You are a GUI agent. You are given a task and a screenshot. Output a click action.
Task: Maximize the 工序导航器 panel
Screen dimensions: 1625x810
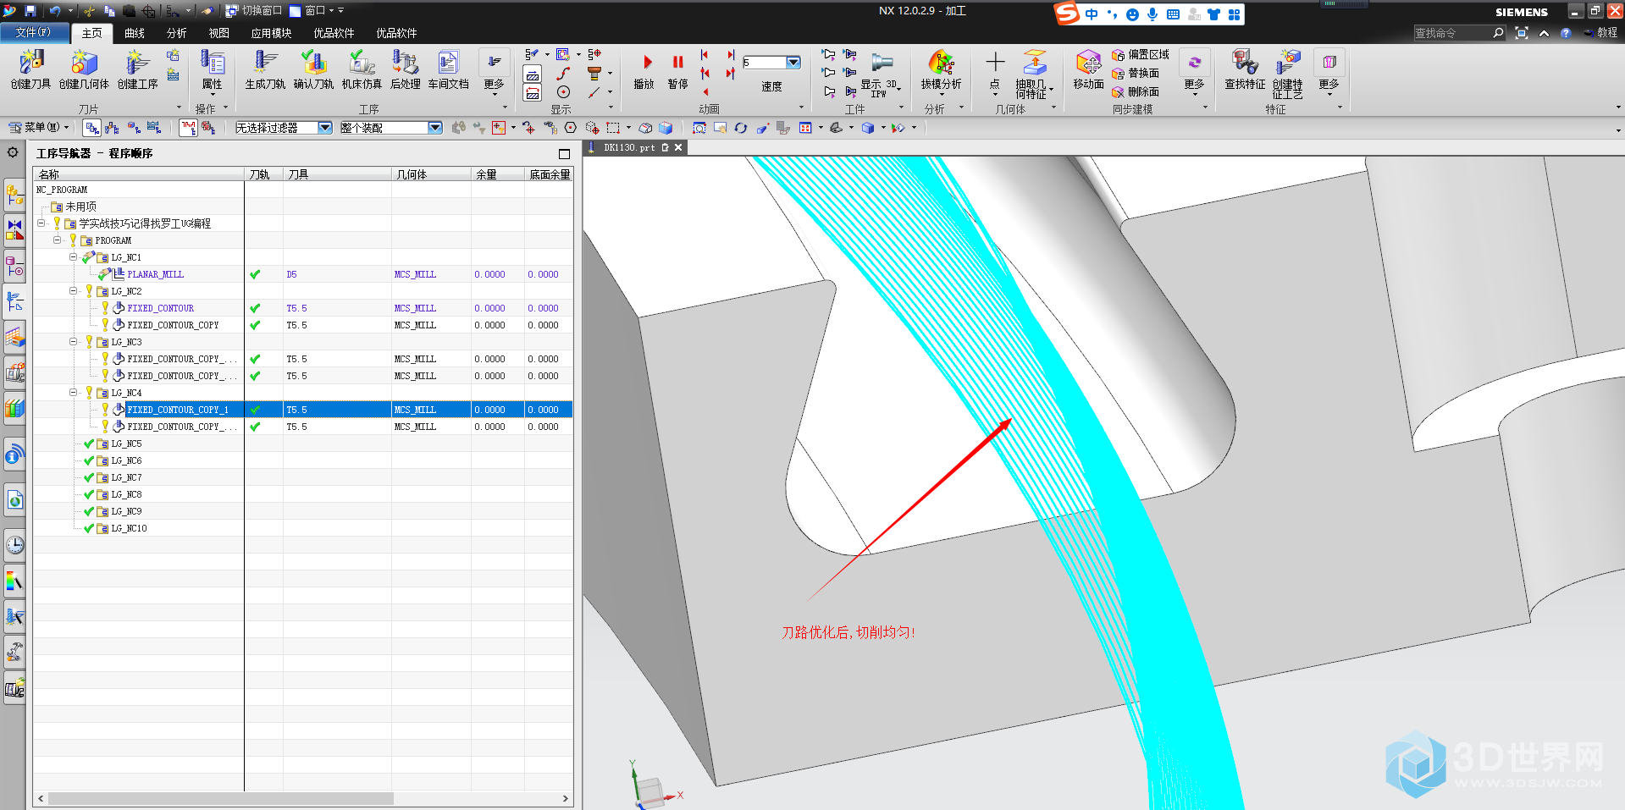point(564,153)
